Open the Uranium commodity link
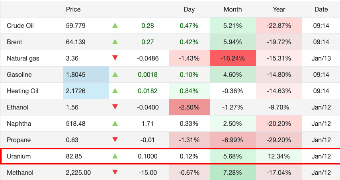Viewport: 340px width, 180px height. click(x=19, y=156)
